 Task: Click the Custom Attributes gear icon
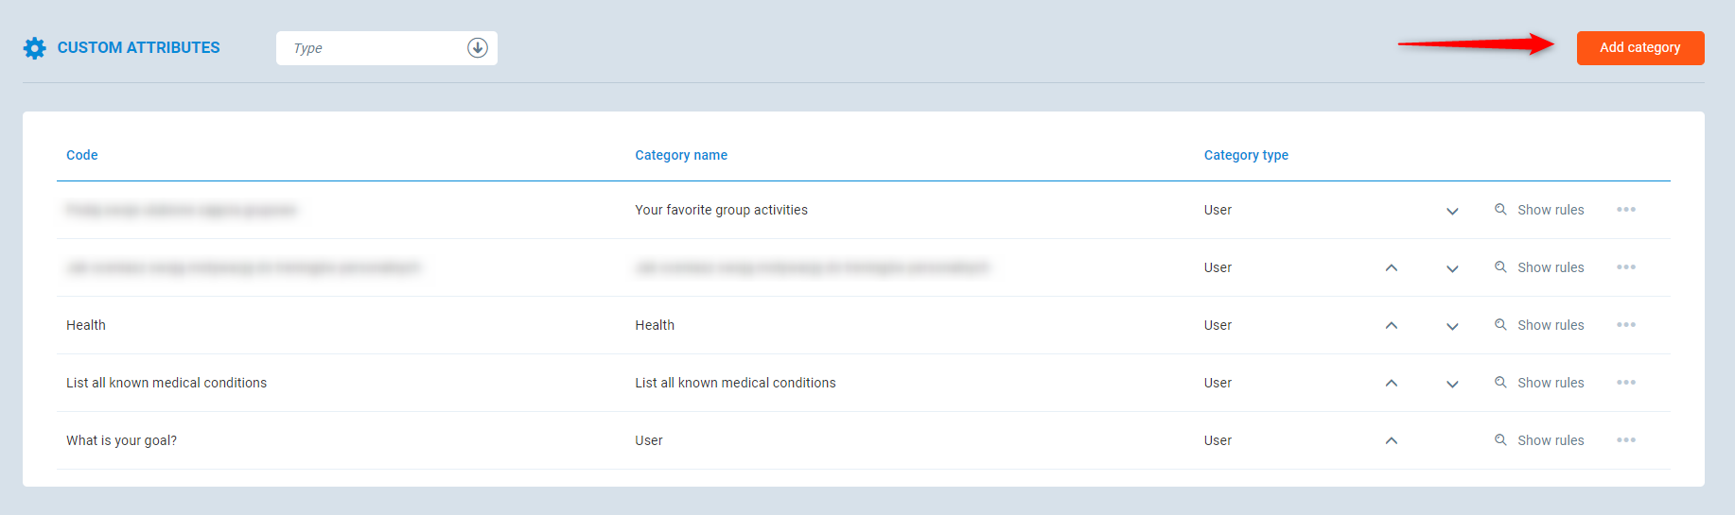pos(35,48)
